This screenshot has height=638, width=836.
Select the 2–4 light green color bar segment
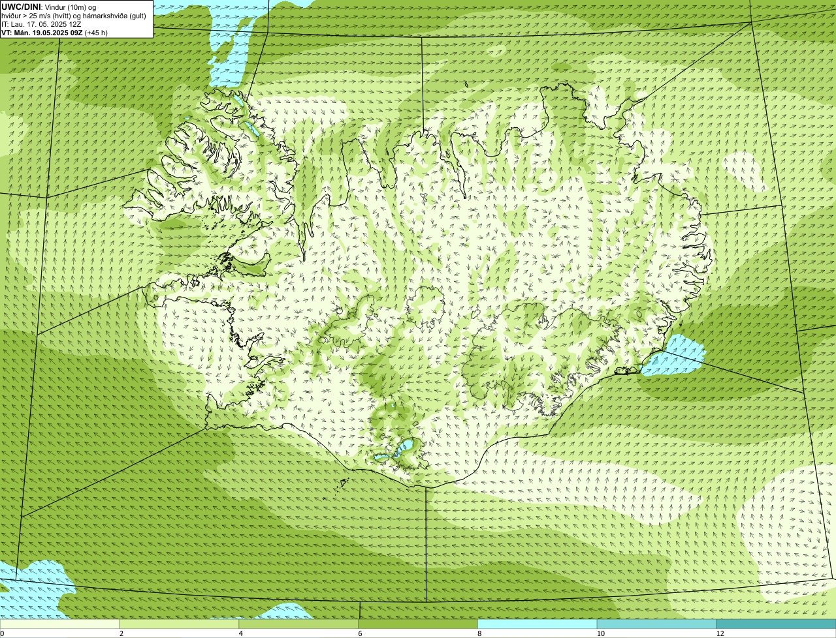pyautogui.click(x=180, y=624)
